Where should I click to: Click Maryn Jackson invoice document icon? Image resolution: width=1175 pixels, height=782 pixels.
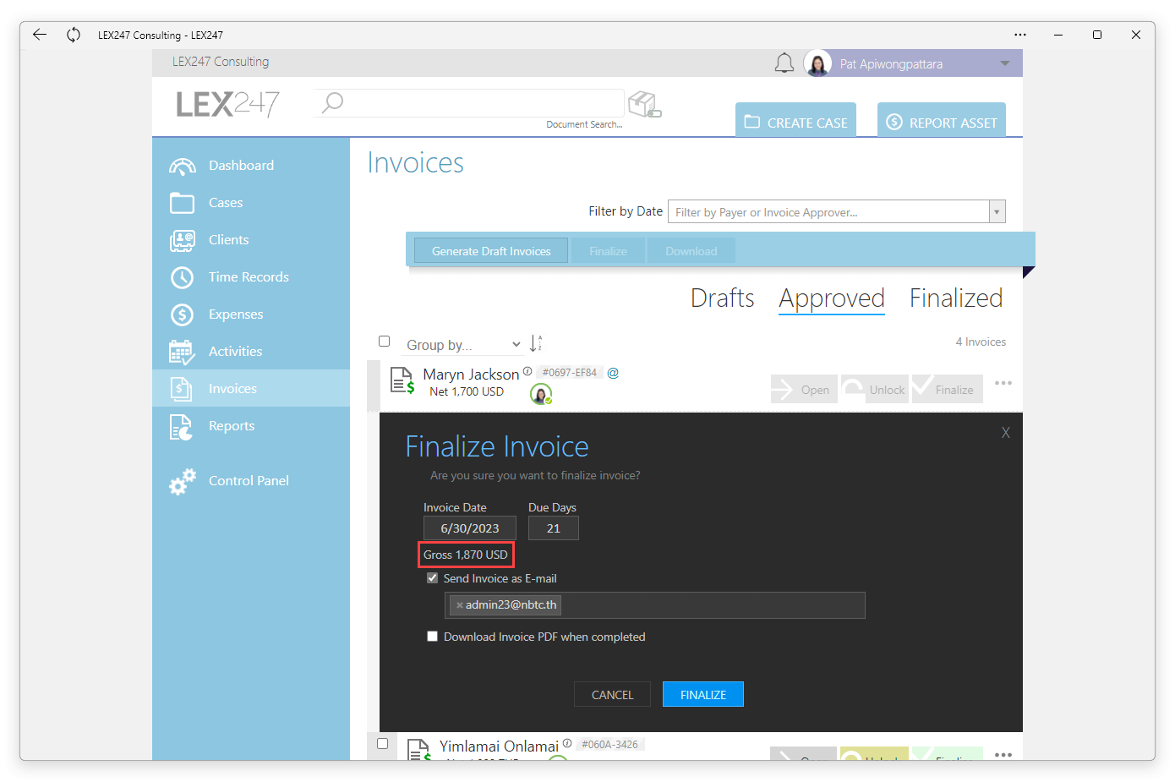(402, 380)
